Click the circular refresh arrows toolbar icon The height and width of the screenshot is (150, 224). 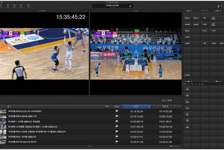tap(21, 5)
